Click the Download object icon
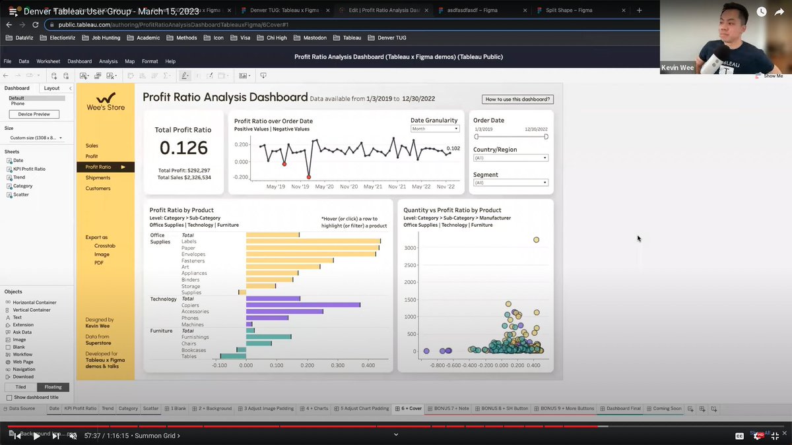 pos(8,376)
